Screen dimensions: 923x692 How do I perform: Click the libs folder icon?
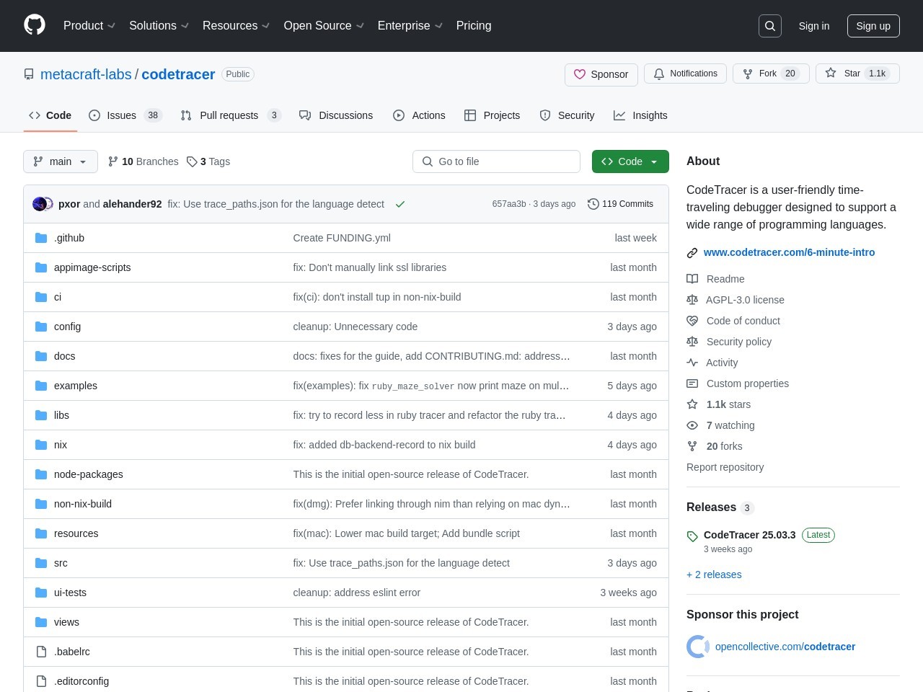41,415
